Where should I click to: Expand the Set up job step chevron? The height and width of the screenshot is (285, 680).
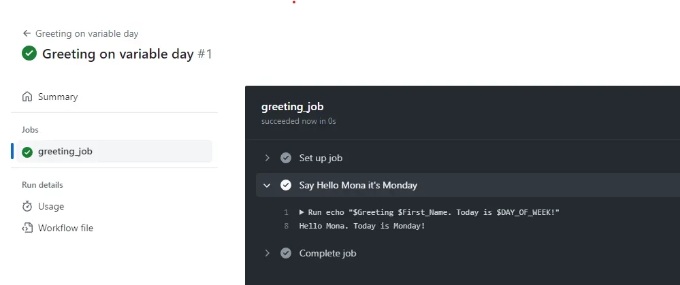pos(268,158)
